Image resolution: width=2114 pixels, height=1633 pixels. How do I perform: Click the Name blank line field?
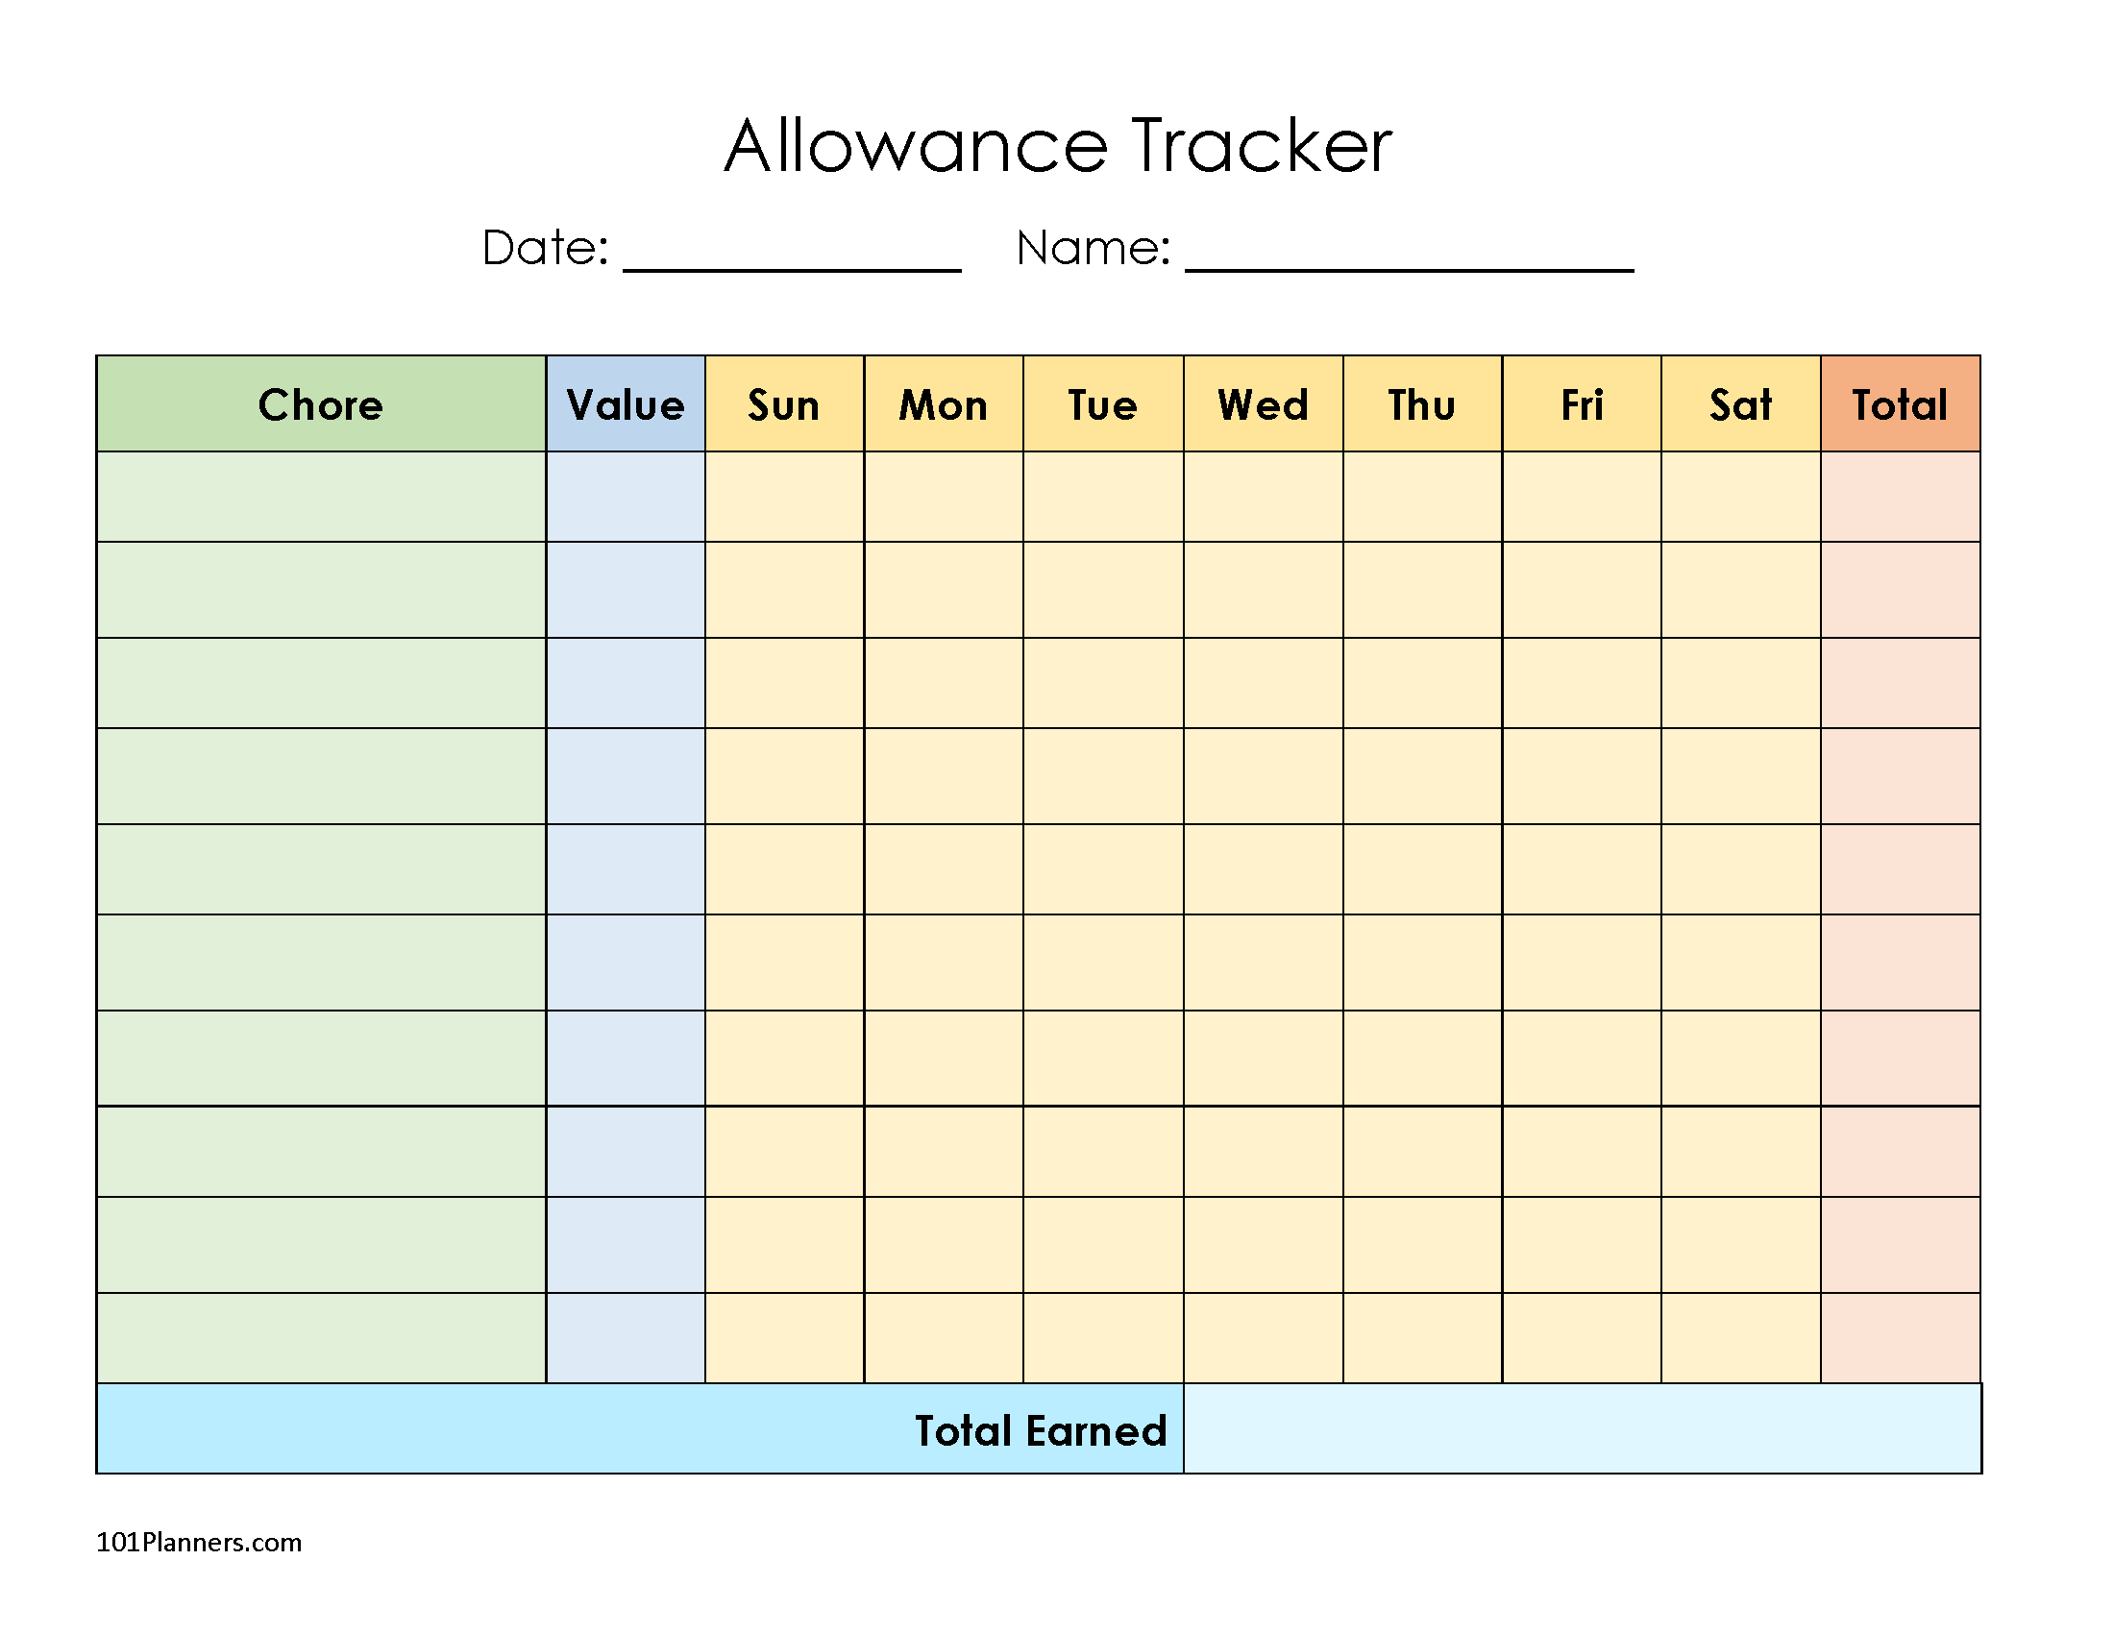1410,254
